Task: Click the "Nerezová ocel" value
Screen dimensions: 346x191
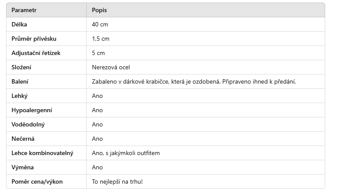Action: click(x=111, y=67)
